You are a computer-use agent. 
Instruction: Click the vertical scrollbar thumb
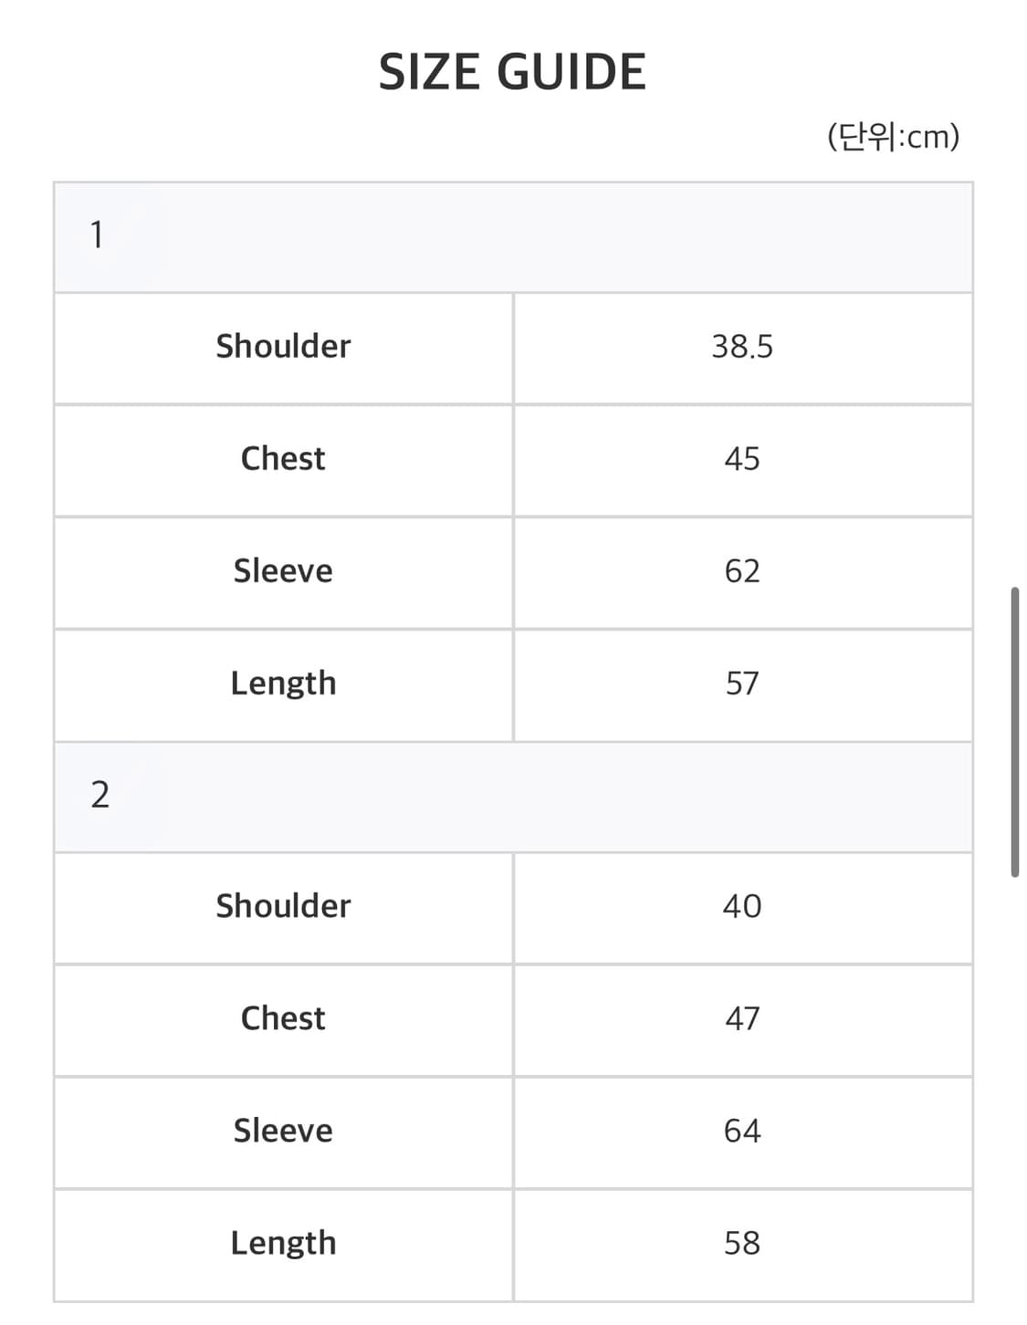tap(1014, 732)
